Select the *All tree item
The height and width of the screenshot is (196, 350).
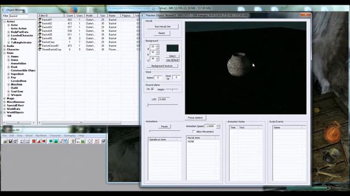[9, 116]
